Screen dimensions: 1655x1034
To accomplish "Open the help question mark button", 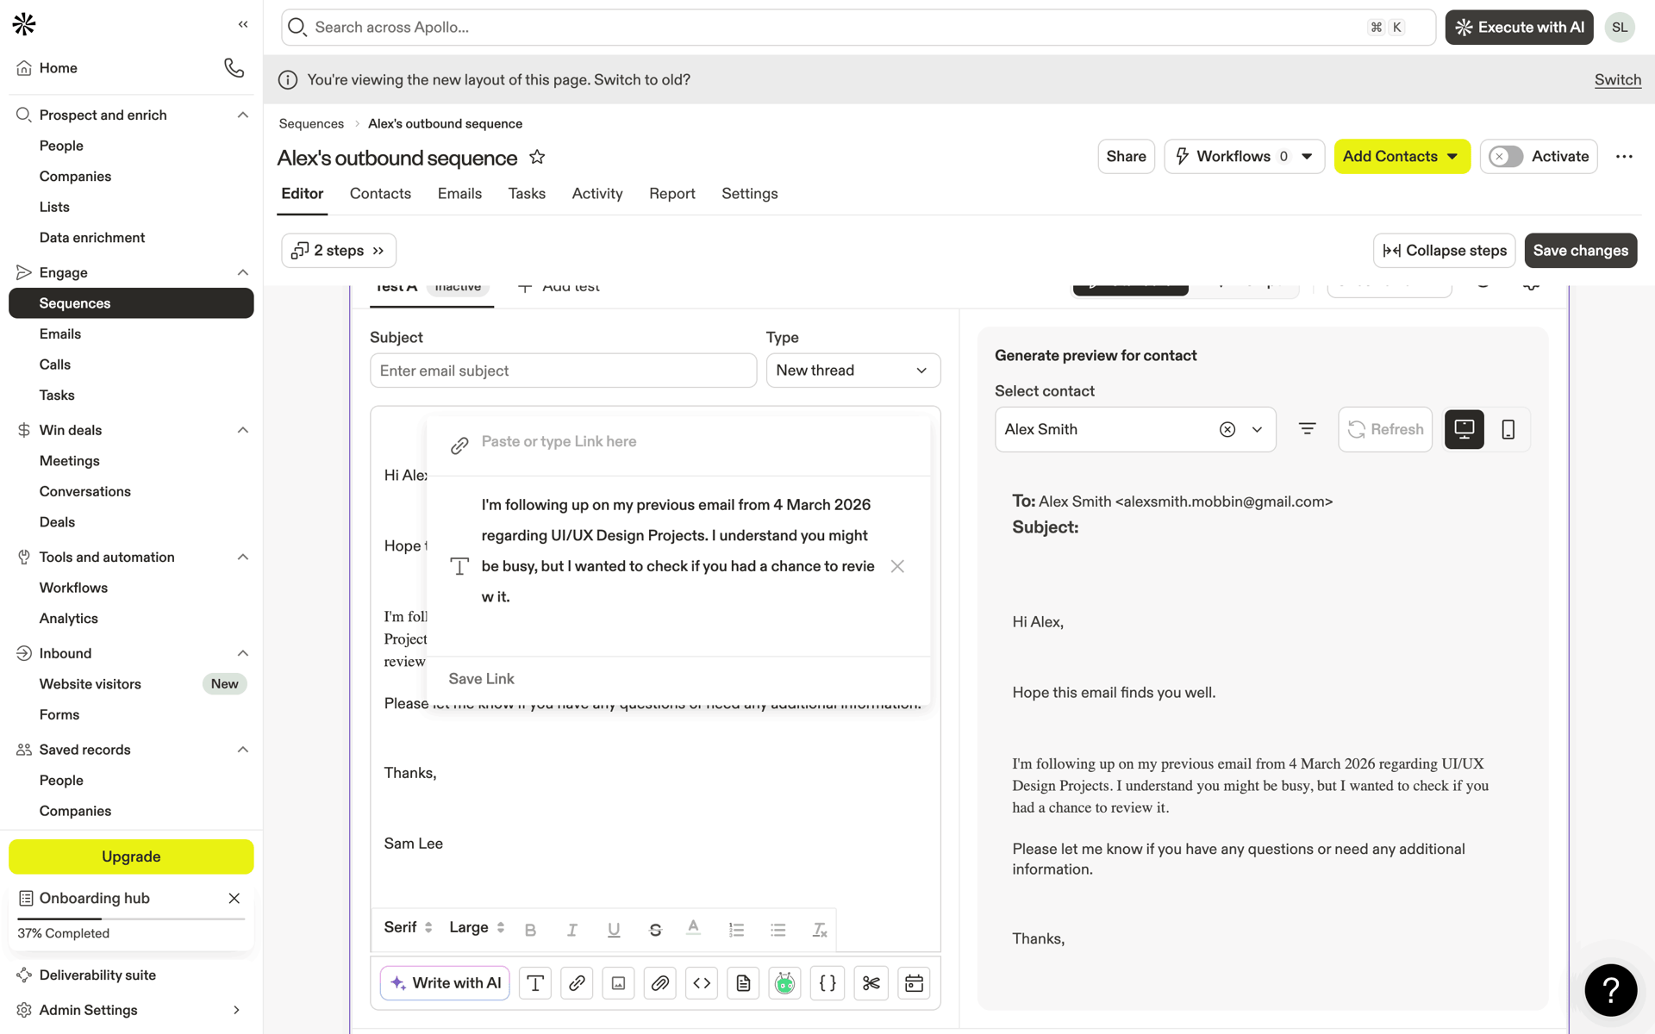I will [x=1610, y=990].
